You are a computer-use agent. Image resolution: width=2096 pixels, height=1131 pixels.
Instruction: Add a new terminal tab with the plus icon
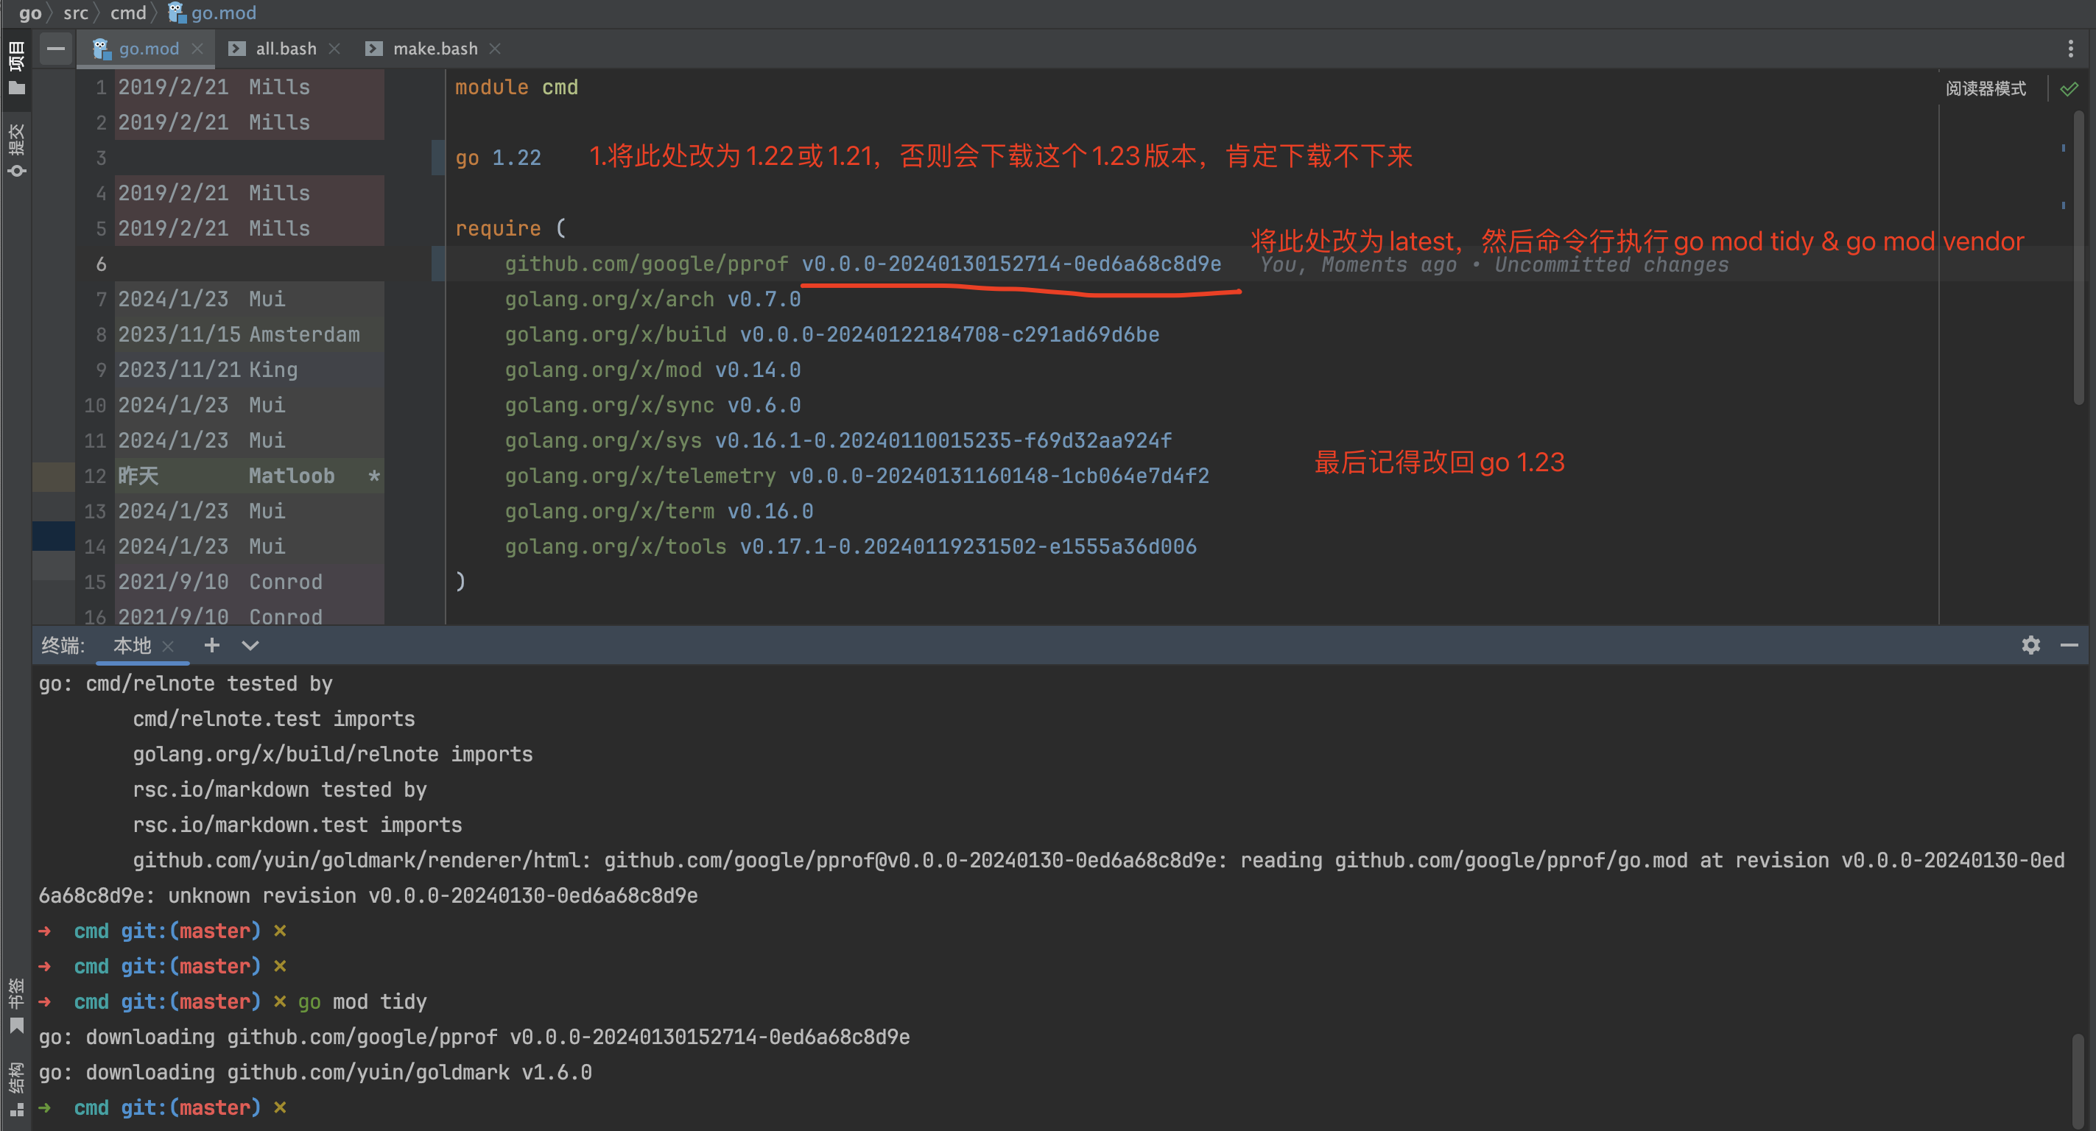click(211, 645)
